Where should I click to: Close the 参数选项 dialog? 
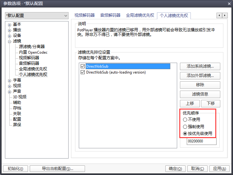pyautogui.click(x=229, y=3)
